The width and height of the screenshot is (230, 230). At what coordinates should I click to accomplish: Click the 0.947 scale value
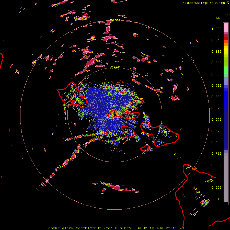click(x=216, y=40)
